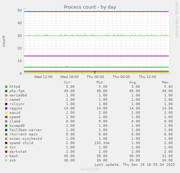Image resolution: width=180 pixels, height=173 pixels.
Task: Click the bash light gray swatch
Action: point(6,156)
